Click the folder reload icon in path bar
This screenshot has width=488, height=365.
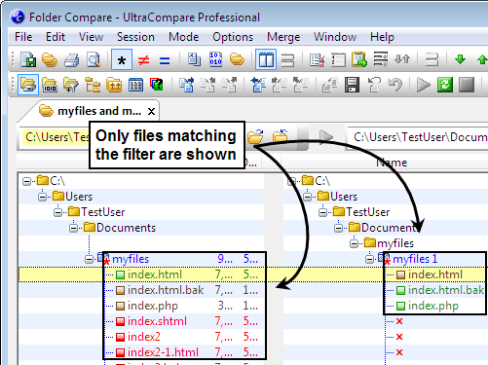281,136
